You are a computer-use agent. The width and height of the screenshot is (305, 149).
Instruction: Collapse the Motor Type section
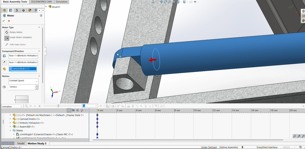tap(39, 27)
